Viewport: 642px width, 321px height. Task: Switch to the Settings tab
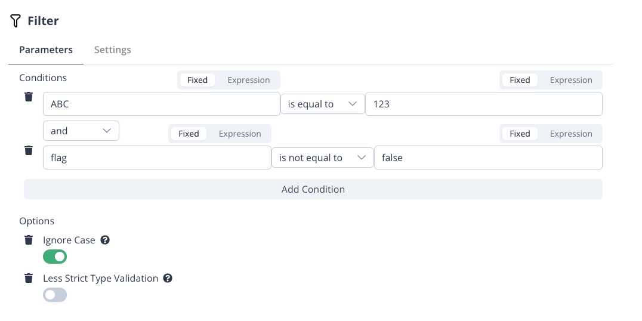(x=112, y=50)
